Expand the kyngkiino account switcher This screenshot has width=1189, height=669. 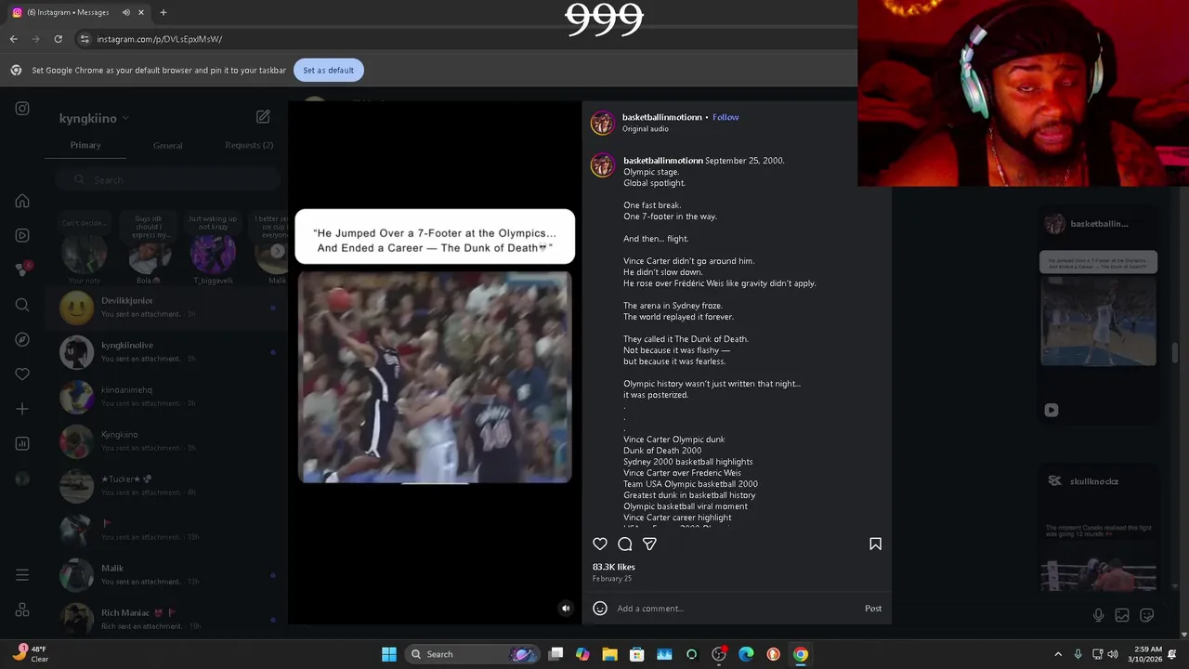coord(94,118)
